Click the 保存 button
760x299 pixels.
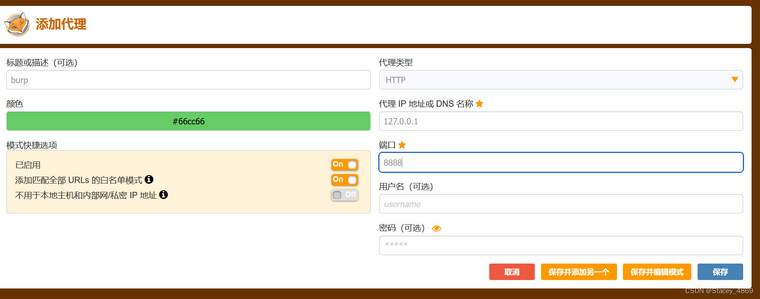click(720, 272)
